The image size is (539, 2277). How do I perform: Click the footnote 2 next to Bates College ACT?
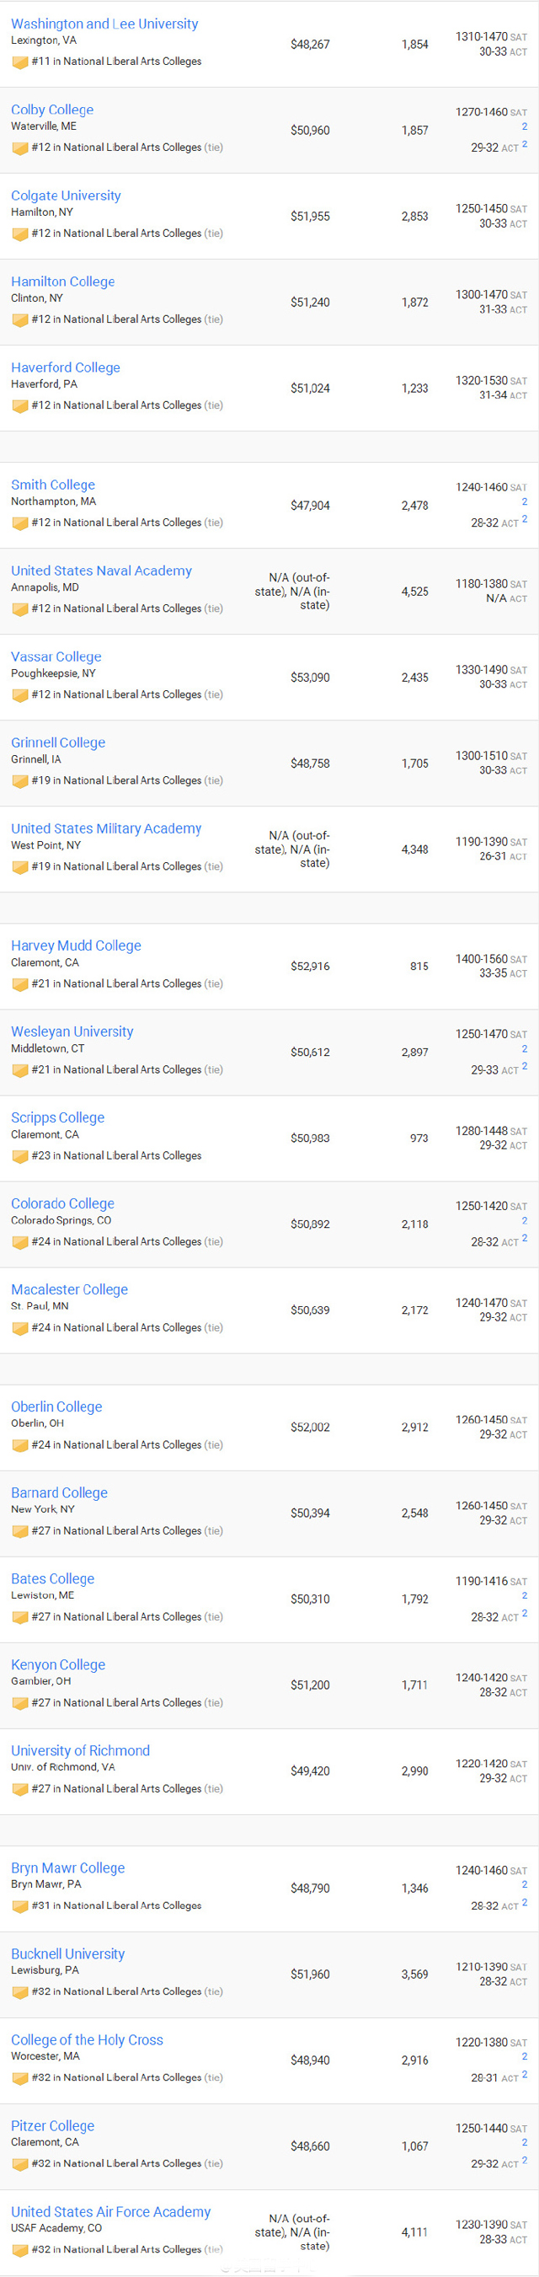tap(524, 1613)
